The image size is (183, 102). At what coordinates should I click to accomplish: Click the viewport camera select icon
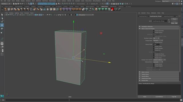coord(7,15)
